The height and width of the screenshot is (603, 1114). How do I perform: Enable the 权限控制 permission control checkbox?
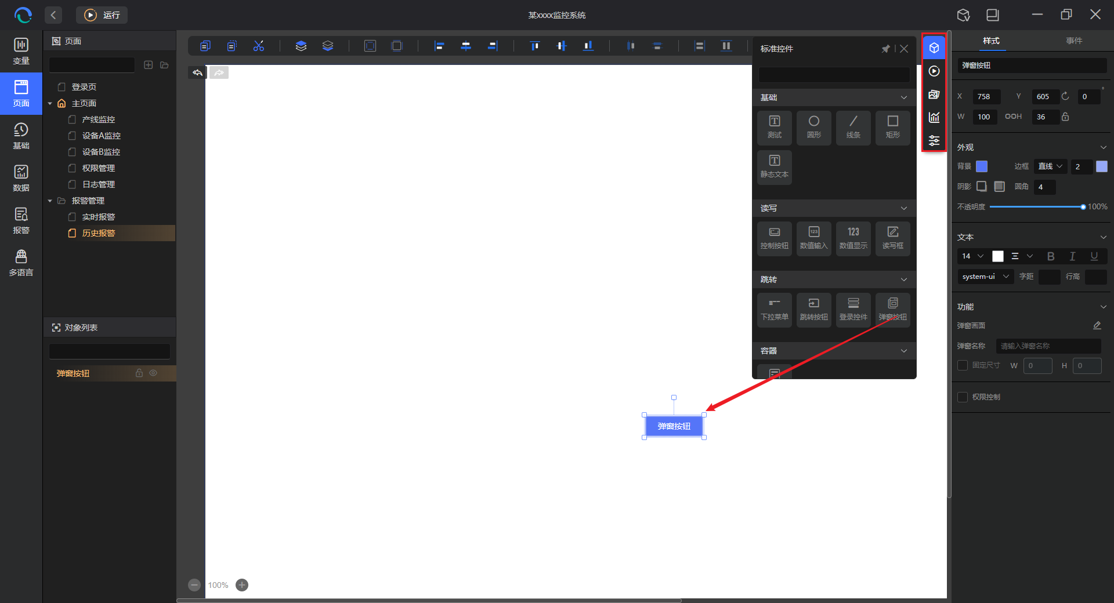(x=963, y=397)
